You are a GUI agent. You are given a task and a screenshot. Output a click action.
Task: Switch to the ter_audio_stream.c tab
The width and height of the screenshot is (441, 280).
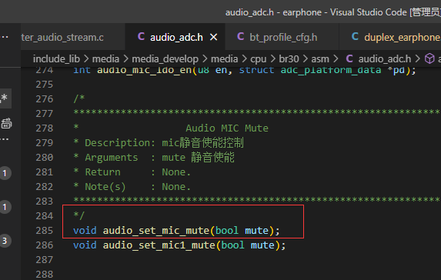tap(62, 37)
